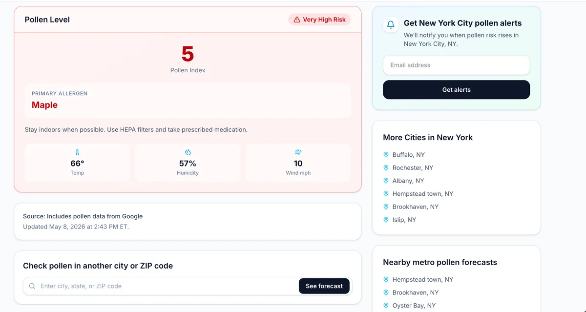Visit the Islip, NY link

(404, 220)
